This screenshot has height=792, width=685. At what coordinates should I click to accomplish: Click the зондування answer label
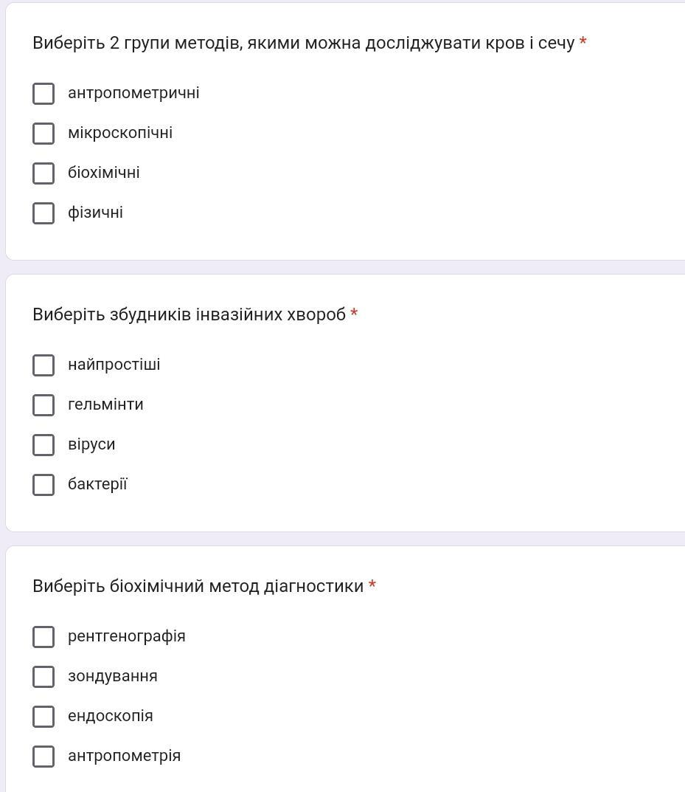tap(112, 676)
